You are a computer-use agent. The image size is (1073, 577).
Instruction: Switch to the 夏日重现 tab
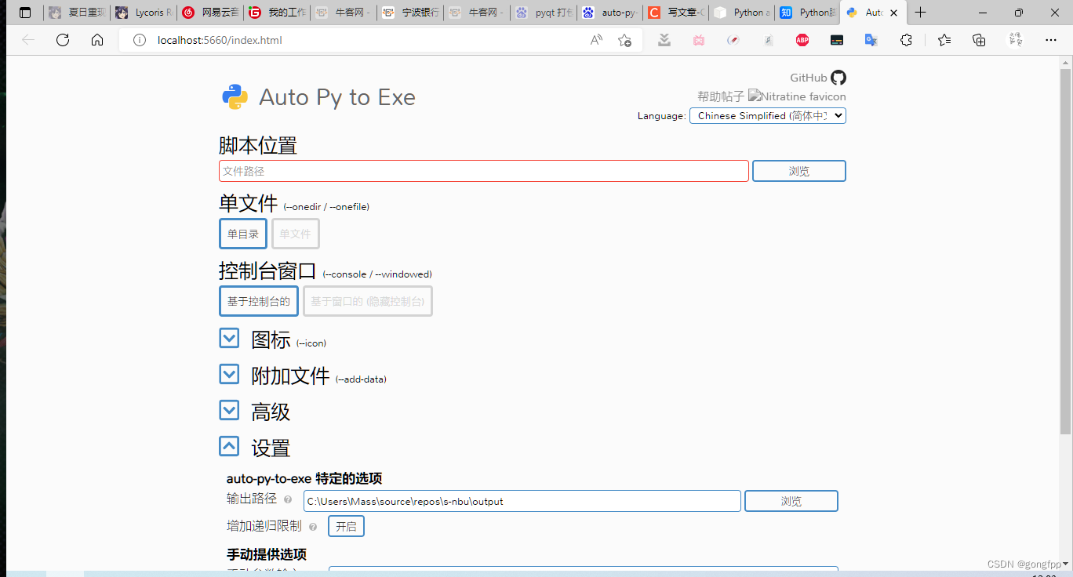pos(77,13)
